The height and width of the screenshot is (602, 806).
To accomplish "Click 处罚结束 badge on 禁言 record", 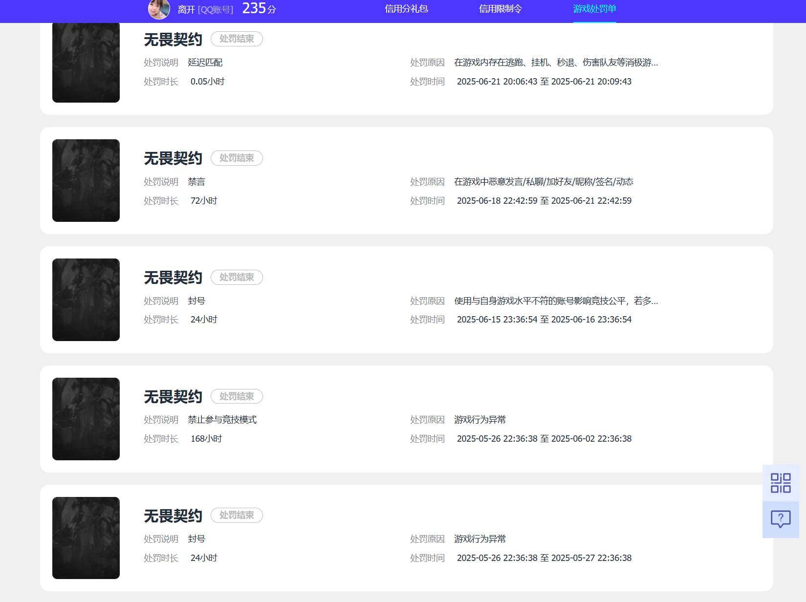I will 237,158.
